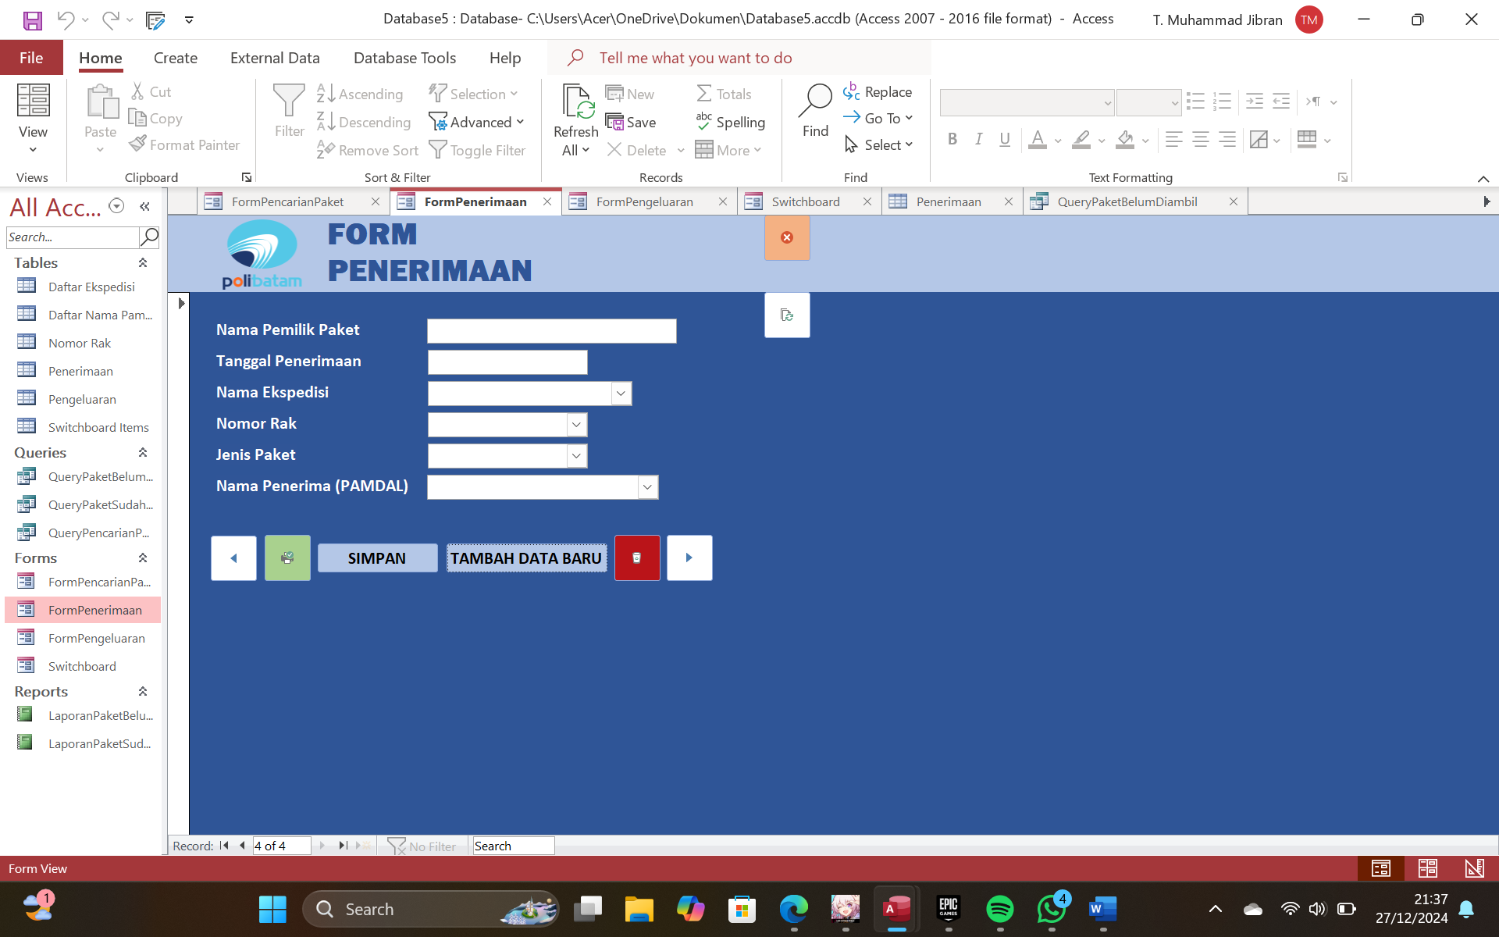This screenshot has height=937, width=1499.
Task: Switch to Design View in status bar
Action: pyautogui.click(x=1474, y=868)
